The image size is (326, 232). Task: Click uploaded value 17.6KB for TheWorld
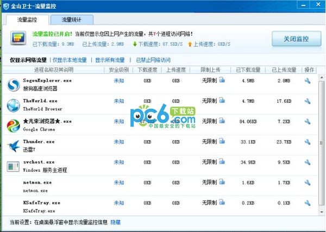pyautogui.click(x=284, y=101)
